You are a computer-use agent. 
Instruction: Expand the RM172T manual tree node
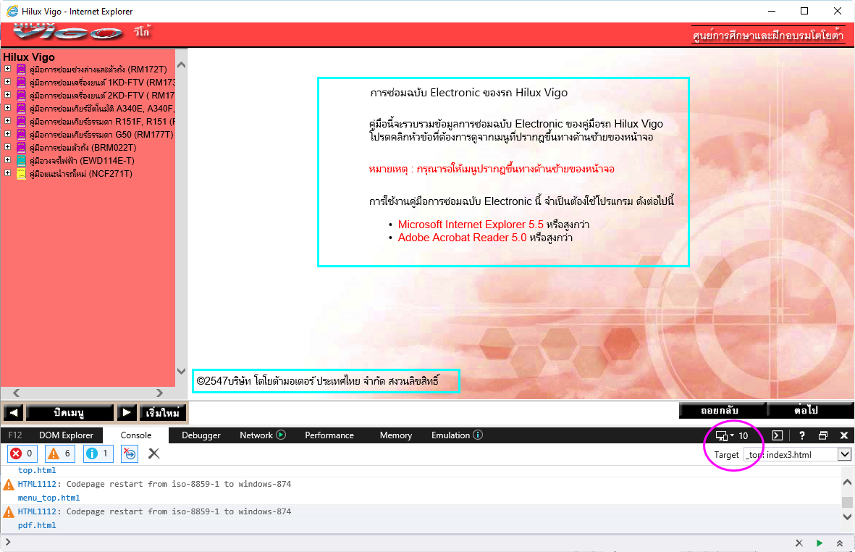(8, 69)
